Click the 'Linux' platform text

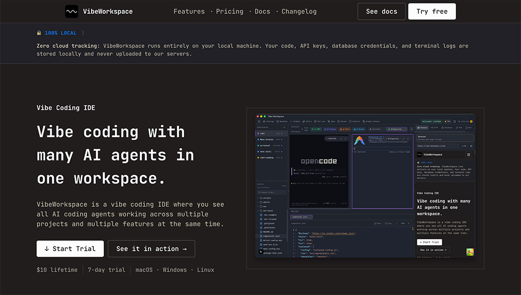(206, 270)
